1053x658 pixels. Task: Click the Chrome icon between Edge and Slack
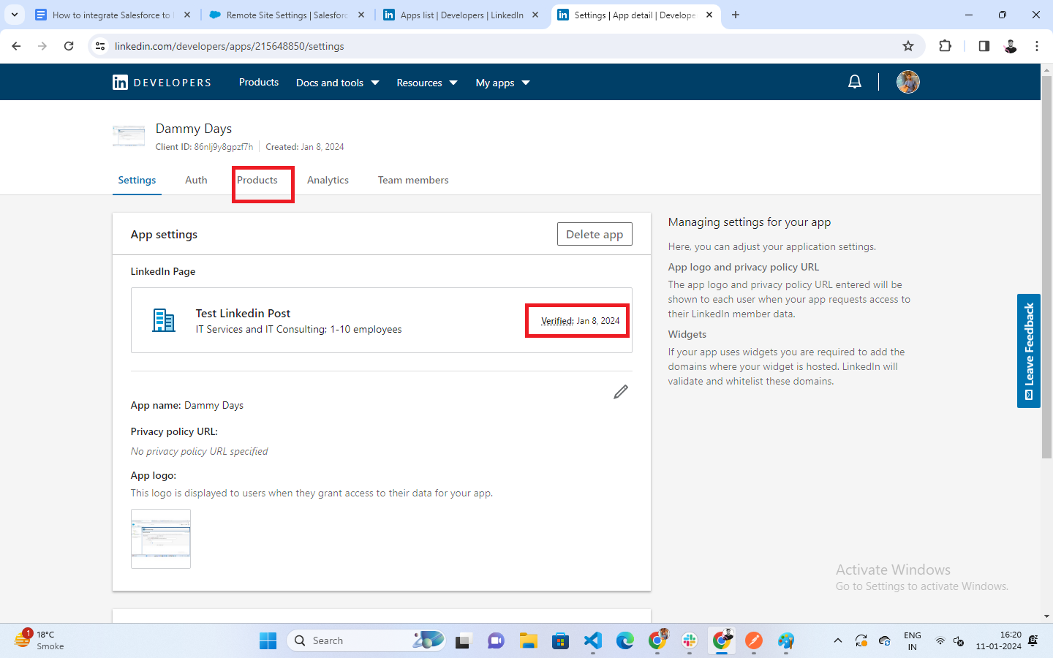point(658,640)
